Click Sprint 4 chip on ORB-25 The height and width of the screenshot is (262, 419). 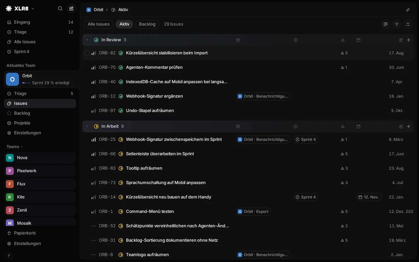(x=306, y=140)
